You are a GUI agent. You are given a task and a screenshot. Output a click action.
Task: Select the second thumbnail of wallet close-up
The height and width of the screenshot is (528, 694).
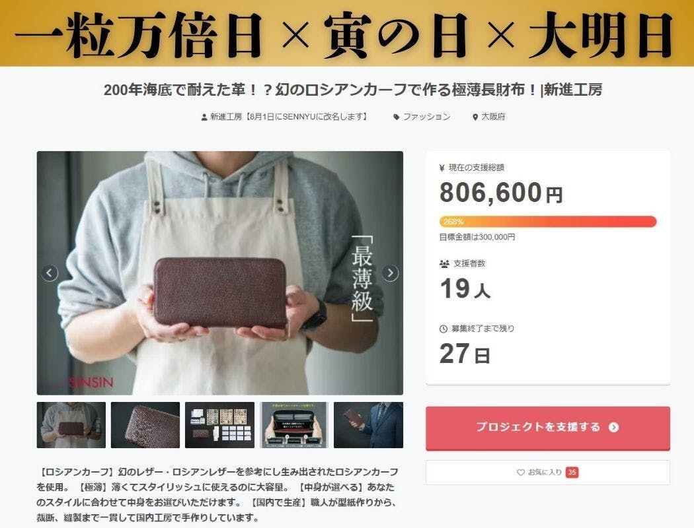click(x=145, y=425)
